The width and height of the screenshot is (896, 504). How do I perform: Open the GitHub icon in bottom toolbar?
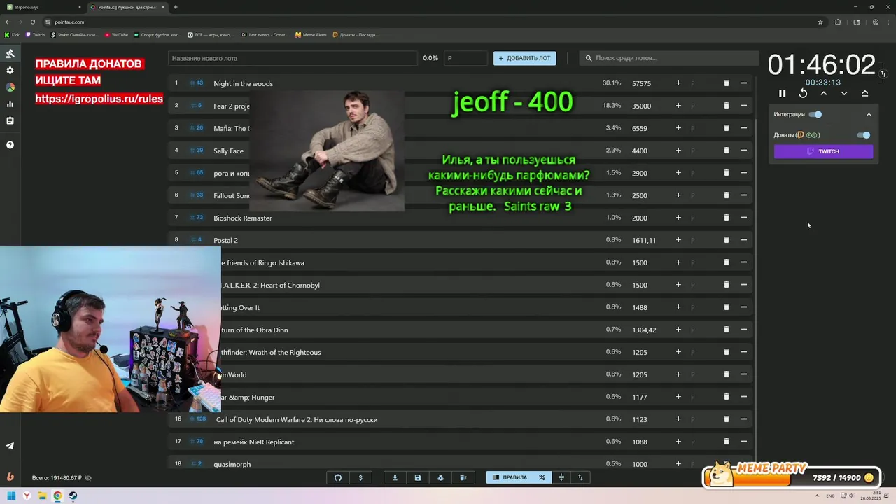click(x=338, y=477)
